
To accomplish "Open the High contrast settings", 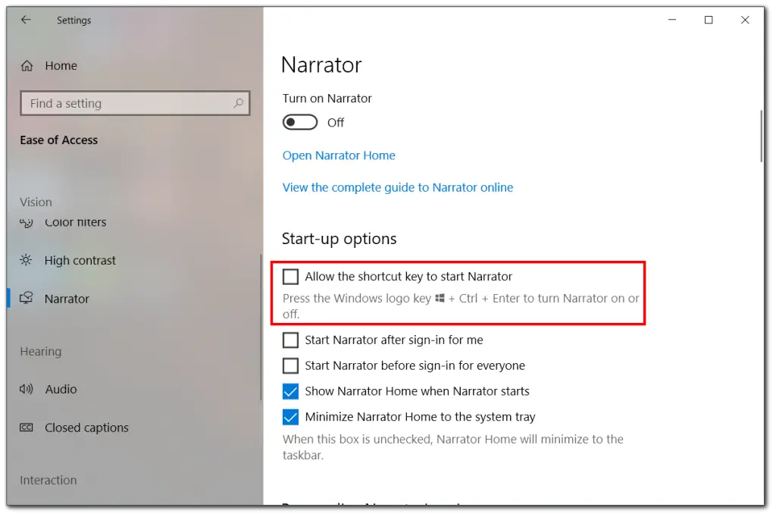I will (x=80, y=260).
